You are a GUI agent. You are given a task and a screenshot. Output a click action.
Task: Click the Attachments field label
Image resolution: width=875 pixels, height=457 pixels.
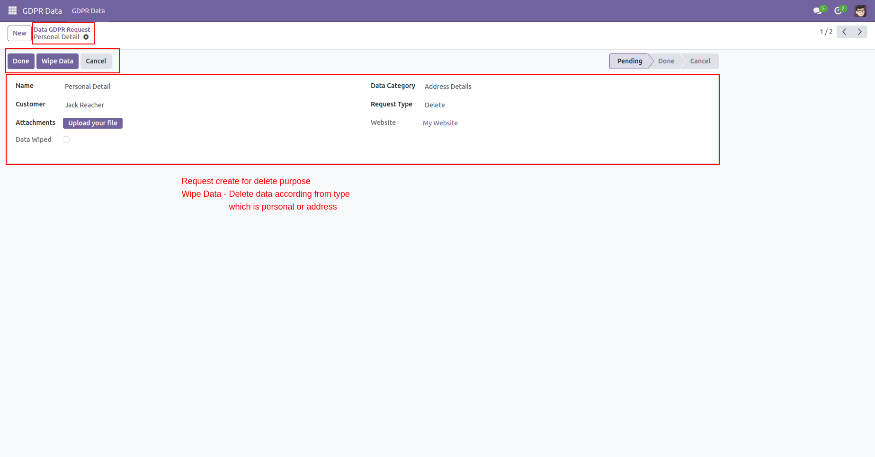click(x=36, y=123)
